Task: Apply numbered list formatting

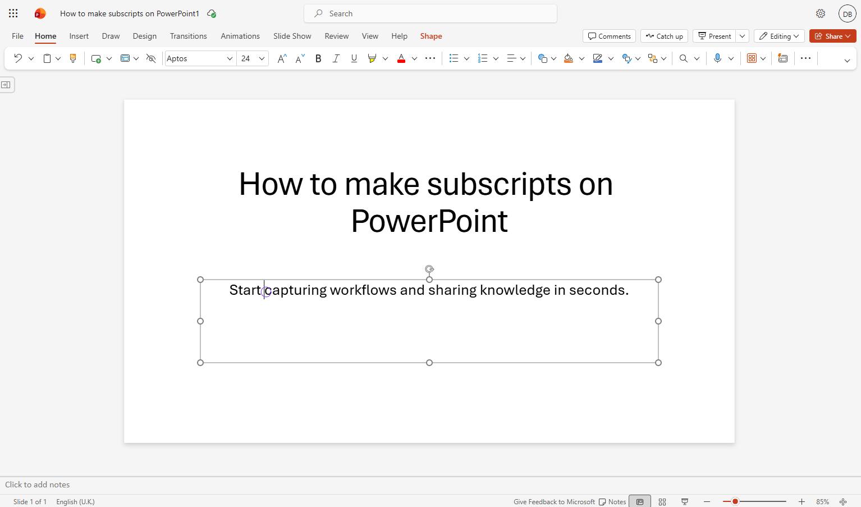Action: 483,58
